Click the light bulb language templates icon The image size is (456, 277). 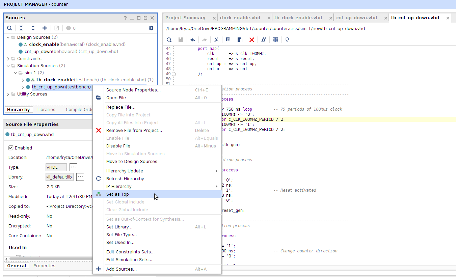point(287,40)
